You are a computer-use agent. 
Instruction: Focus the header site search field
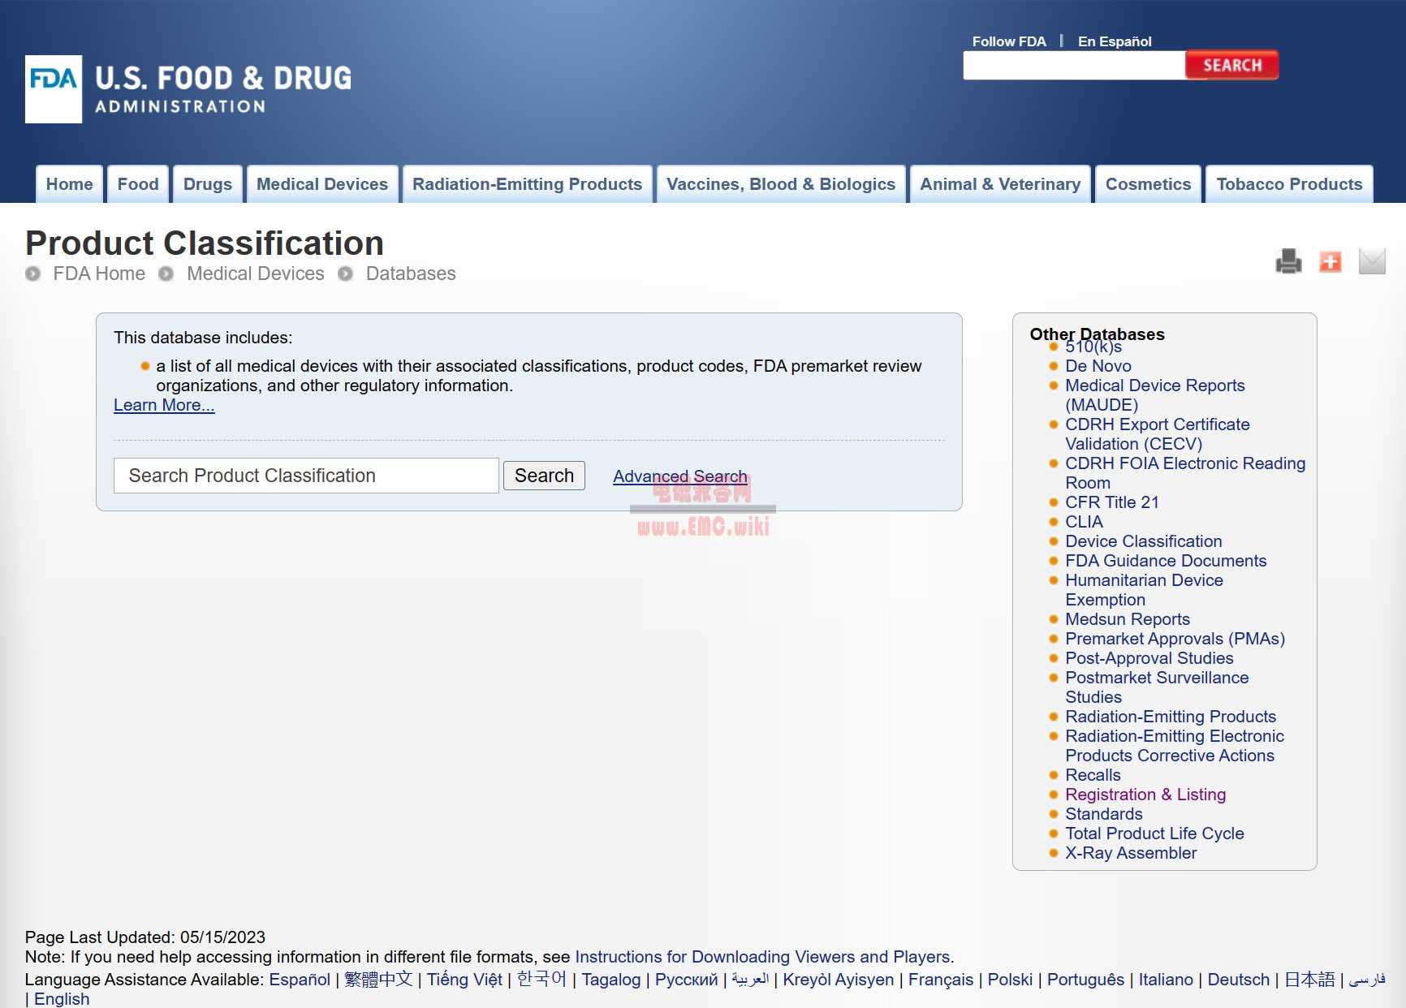(x=1074, y=65)
